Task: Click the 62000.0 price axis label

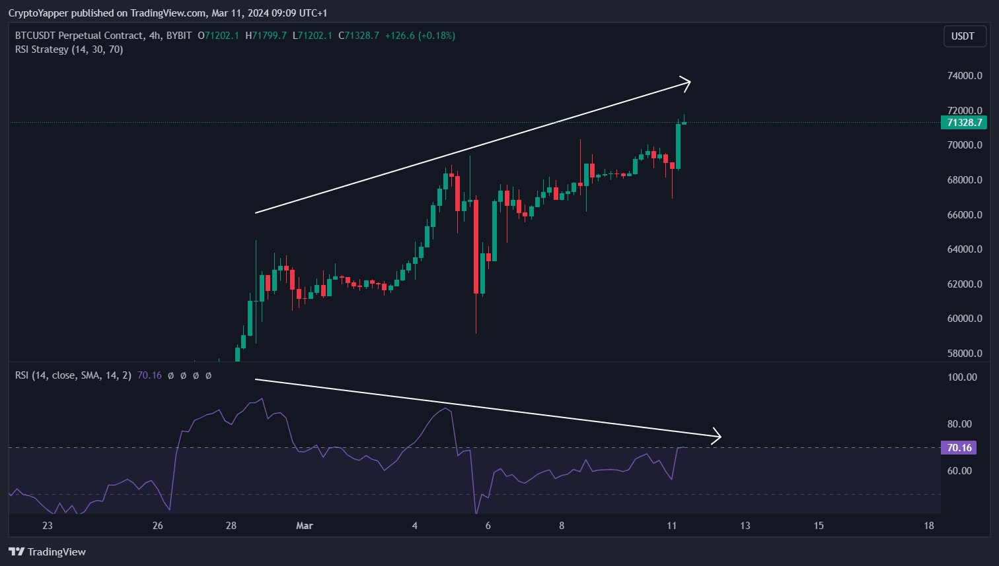Action: 965,284
